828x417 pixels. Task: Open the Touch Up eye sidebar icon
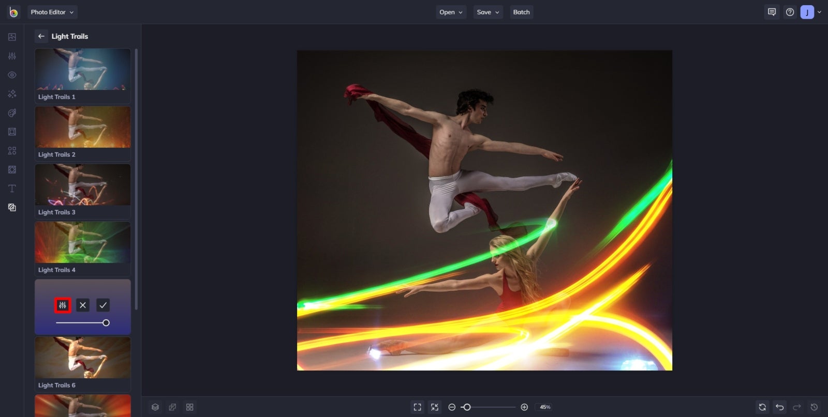pyautogui.click(x=12, y=75)
